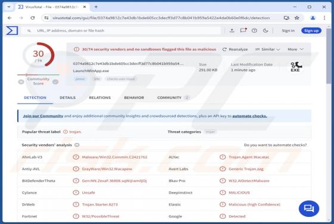Open the browser profile icon

[313, 18]
